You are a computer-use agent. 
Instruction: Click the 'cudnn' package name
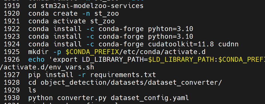pos(228,44)
